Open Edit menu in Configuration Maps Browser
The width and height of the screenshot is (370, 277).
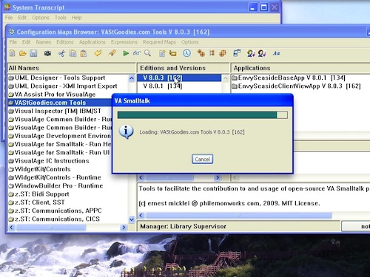(x=26, y=42)
